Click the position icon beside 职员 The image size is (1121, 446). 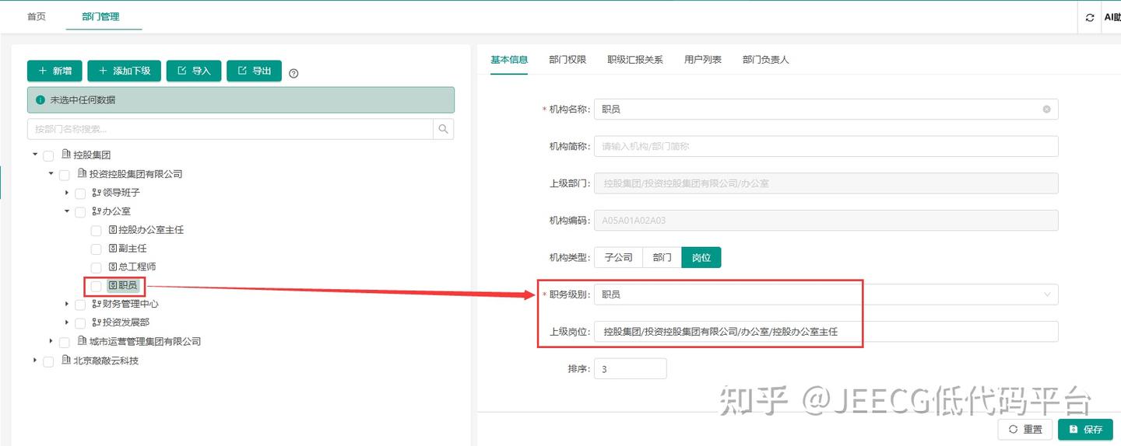(x=113, y=286)
